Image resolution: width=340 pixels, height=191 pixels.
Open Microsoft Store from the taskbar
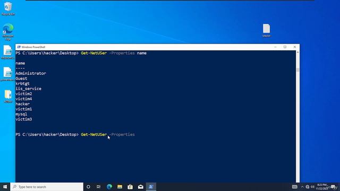tap(130, 187)
